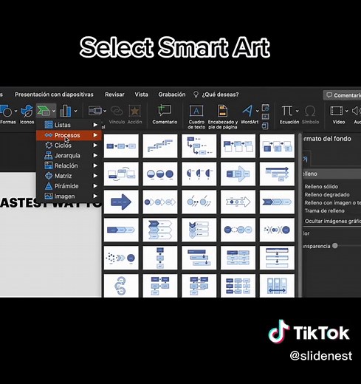Expand the Listas submenu arrow
The width and height of the screenshot is (361, 384).
pos(95,125)
